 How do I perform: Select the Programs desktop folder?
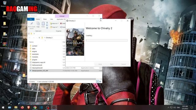(x=5, y=25)
